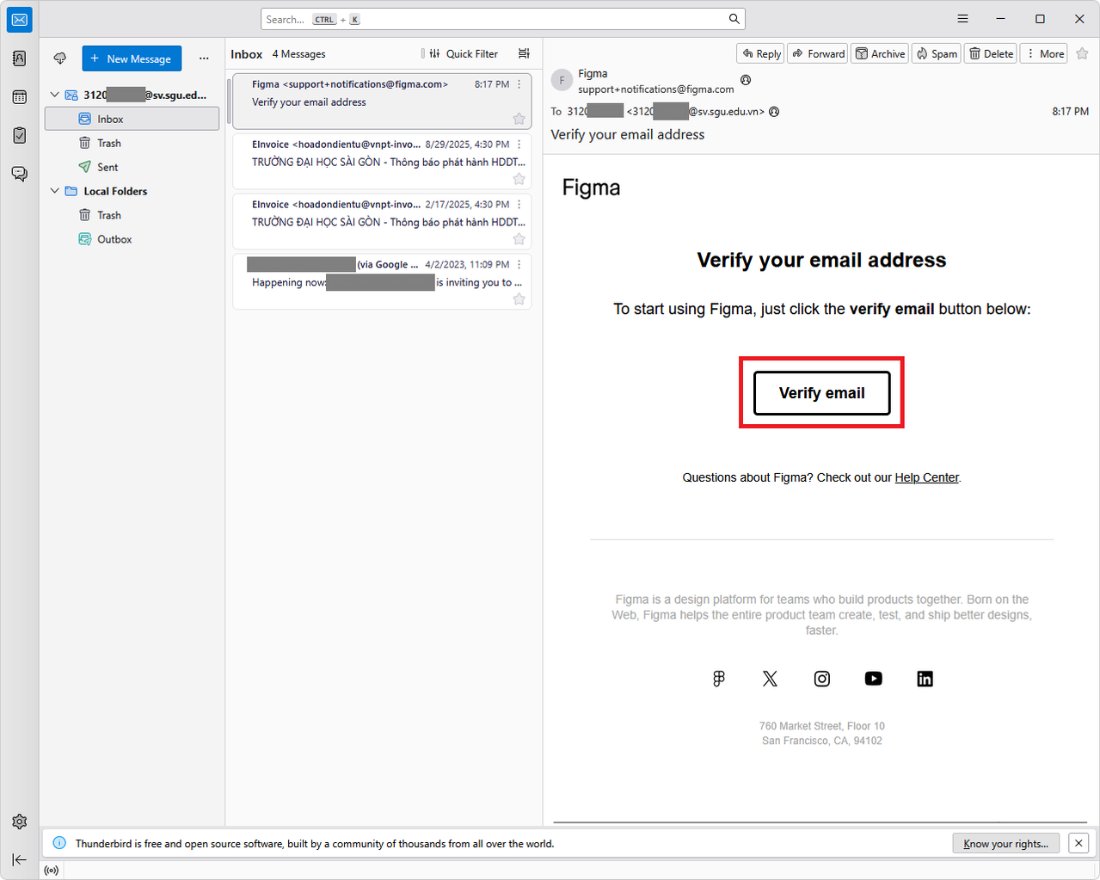The height and width of the screenshot is (880, 1100).
Task: Collapse the Local Folders tree
Action: click(55, 191)
